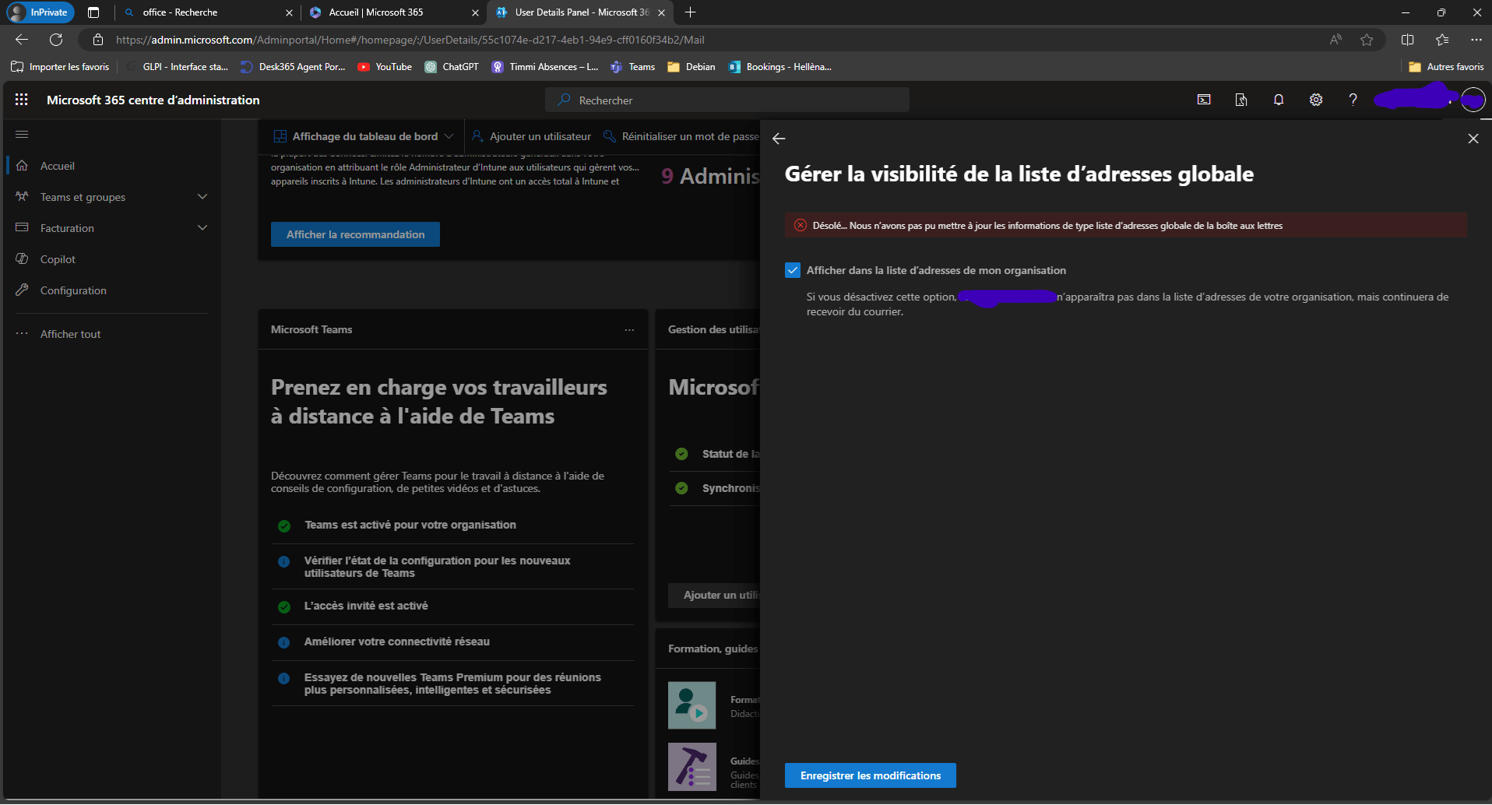Click Importer les favoris bookmark

tap(60, 67)
